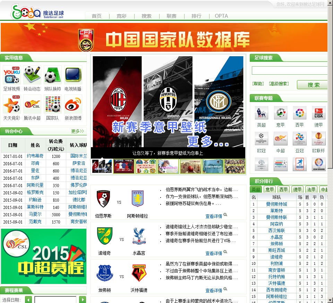
Task: Click the 新赛季意甲壁纸 slide image
Action: (x=168, y=102)
